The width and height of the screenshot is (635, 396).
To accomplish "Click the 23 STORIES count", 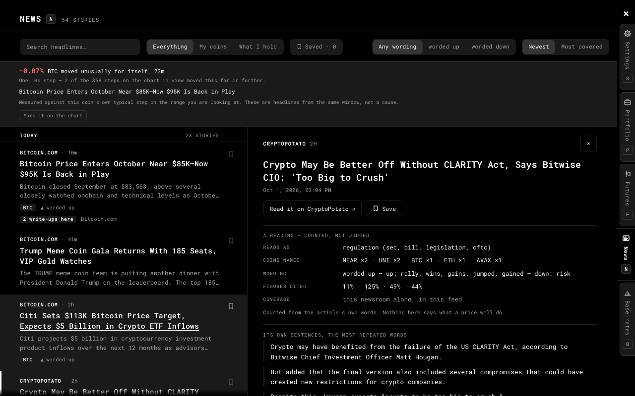I will (x=202, y=135).
